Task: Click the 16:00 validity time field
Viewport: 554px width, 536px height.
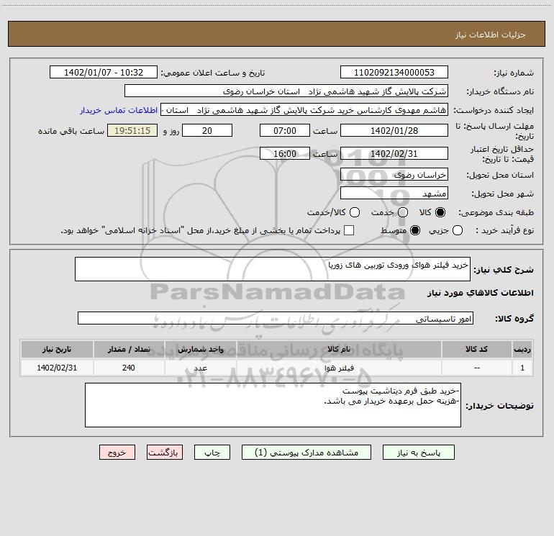Action: (285, 153)
